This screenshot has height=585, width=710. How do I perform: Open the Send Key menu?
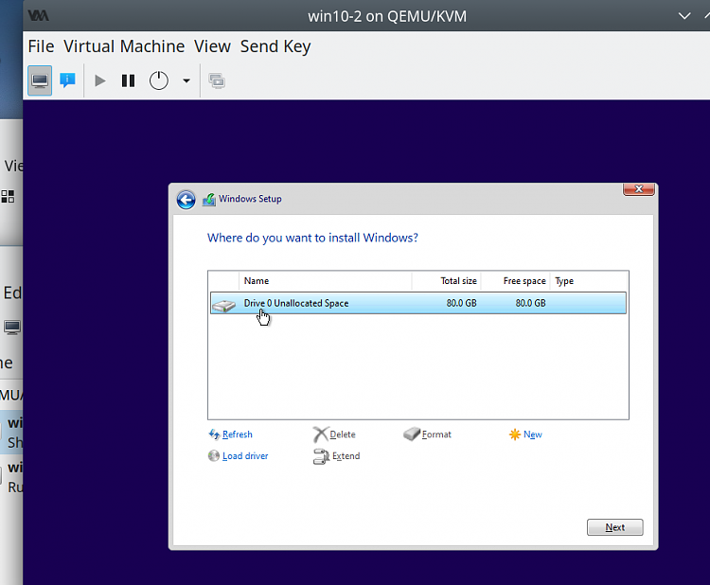275,46
